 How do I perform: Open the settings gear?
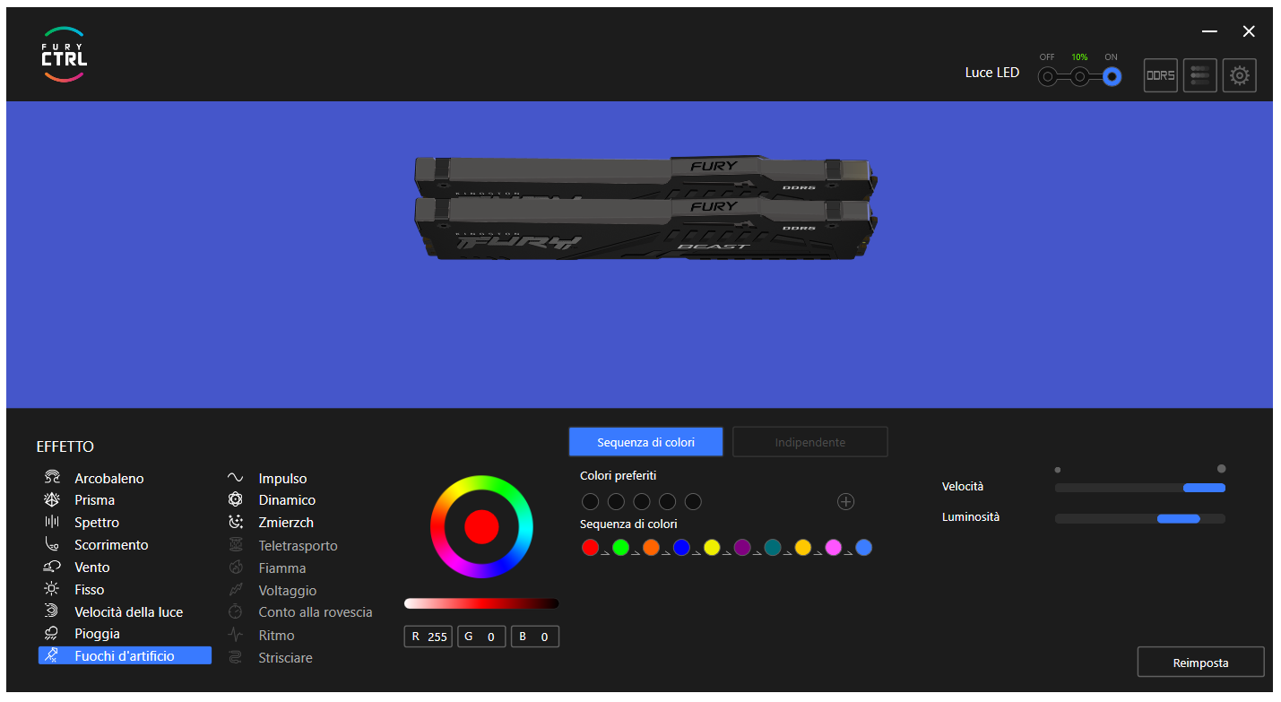click(x=1240, y=76)
